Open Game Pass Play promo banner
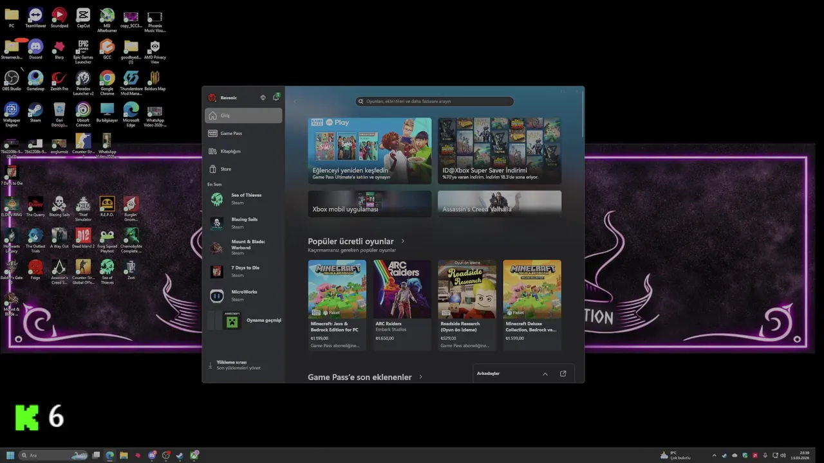 click(x=370, y=150)
